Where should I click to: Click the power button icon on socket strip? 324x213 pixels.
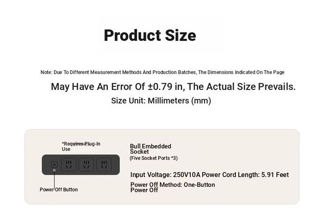(55, 164)
